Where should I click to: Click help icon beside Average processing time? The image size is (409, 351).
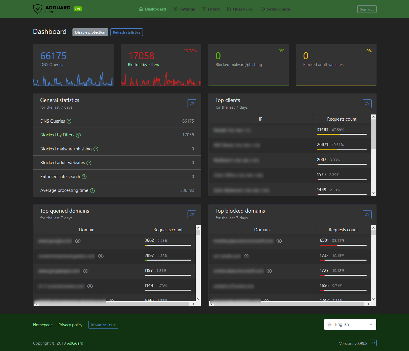tap(92, 191)
